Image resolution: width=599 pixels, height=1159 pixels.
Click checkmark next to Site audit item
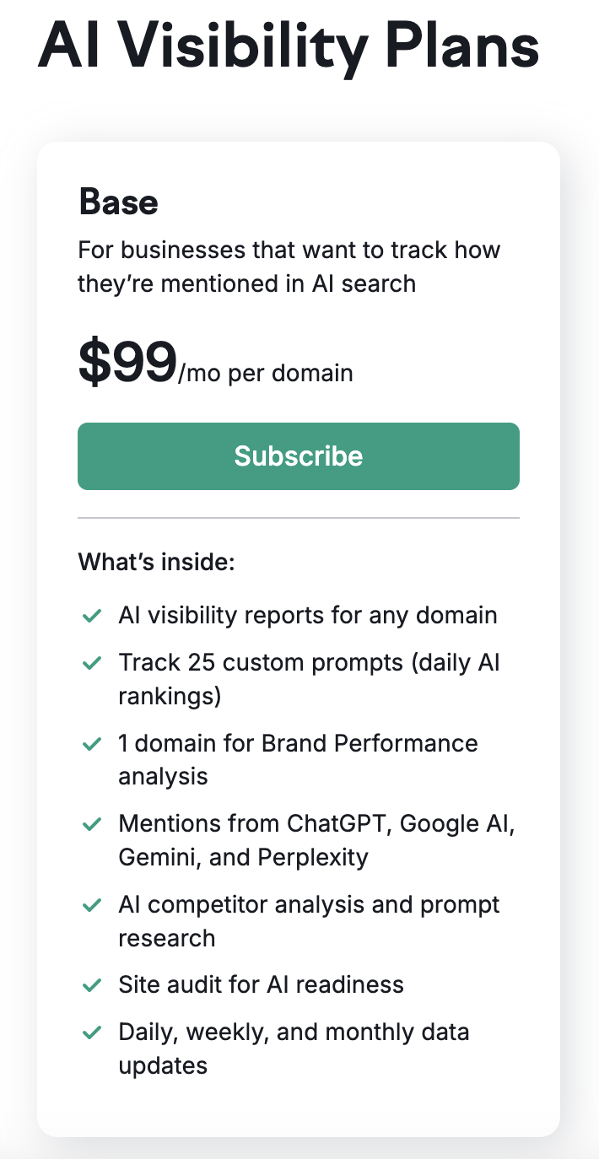tap(91, 986)
